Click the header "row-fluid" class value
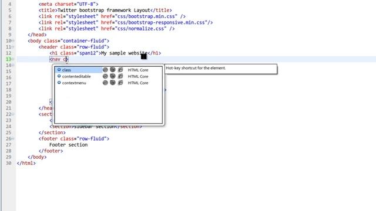The image size is (376, 211). 92,47
